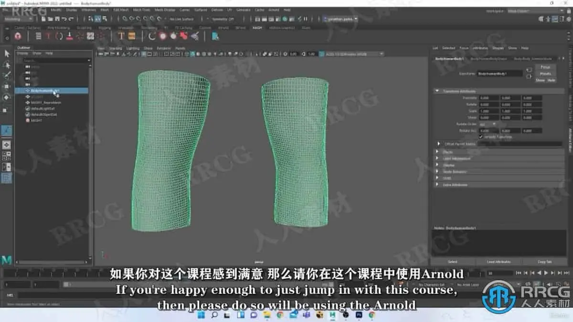The width and height of the screenshot is (573, 322).
Task: Toggle Attribute Editor icon at top right
Action: (555, 19)
